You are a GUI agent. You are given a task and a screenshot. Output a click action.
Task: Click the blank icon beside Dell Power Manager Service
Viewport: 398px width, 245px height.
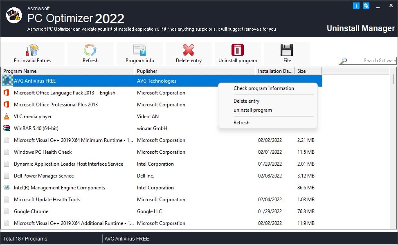[x=7, y=176]
